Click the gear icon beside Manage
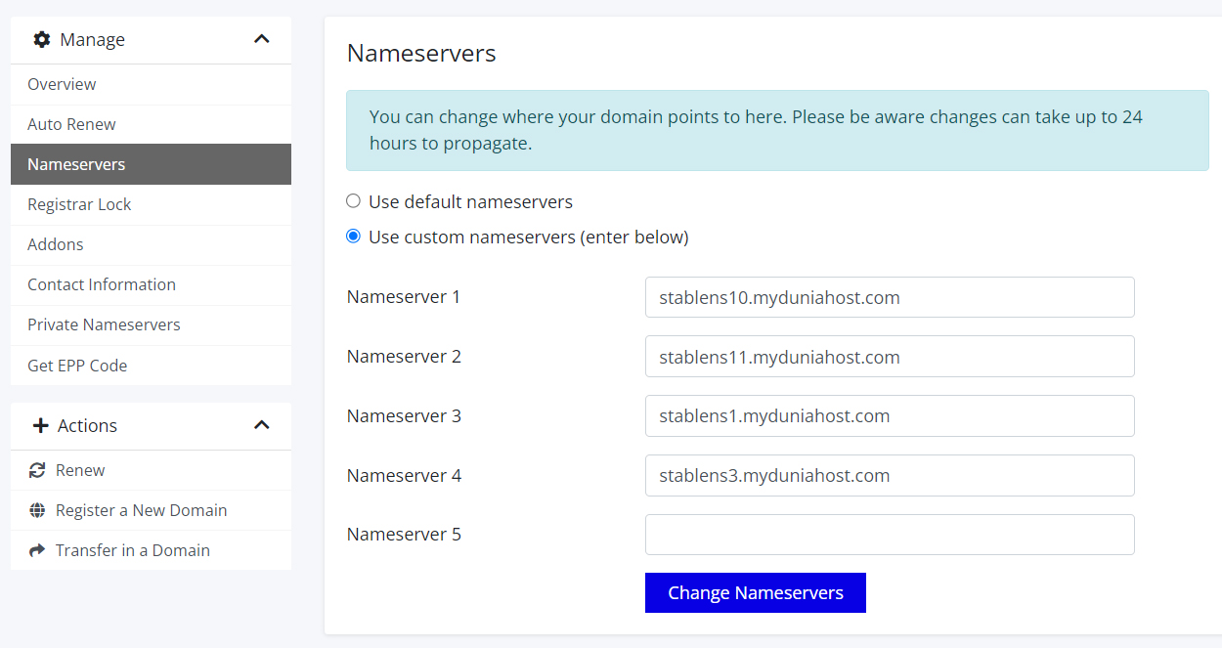Viewport: 1222px width, 648px height. (x=41, y=40)
